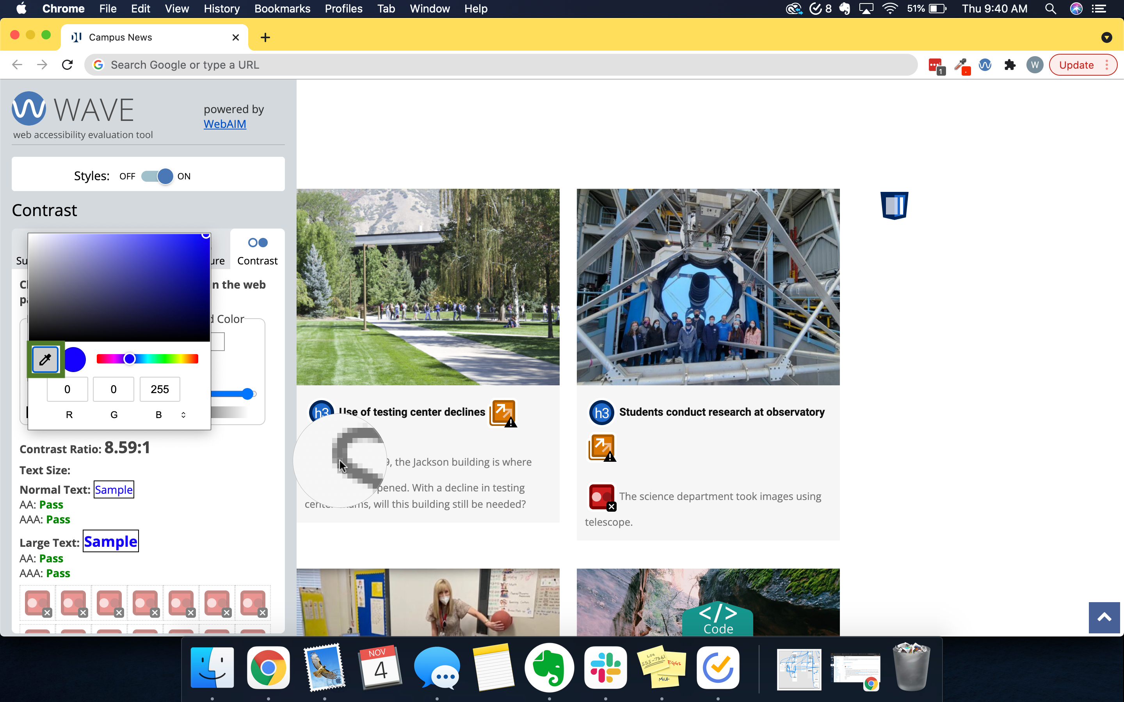Click the Update button in Chrome
The height and width of the screenshot is (702, 1124).
point(1076,65)
